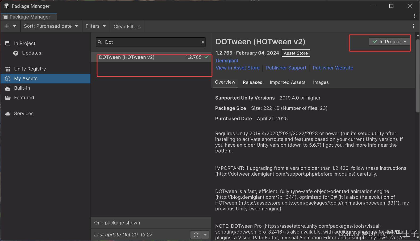Click 'April 21, 2025' date value
Image resolution: width=420 pixels, height=241 pixels.
pyautogui.click(x=272, y=119)
